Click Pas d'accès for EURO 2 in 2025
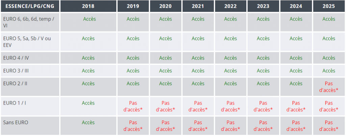Image resolution: width=346 pixels, height=137 pixels. [329, 87]
